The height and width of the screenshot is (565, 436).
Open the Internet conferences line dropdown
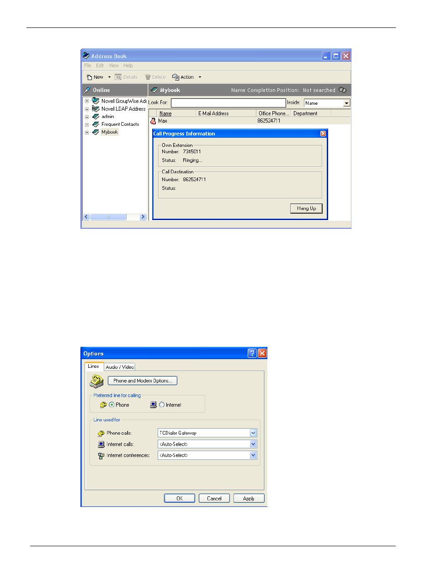253,455
